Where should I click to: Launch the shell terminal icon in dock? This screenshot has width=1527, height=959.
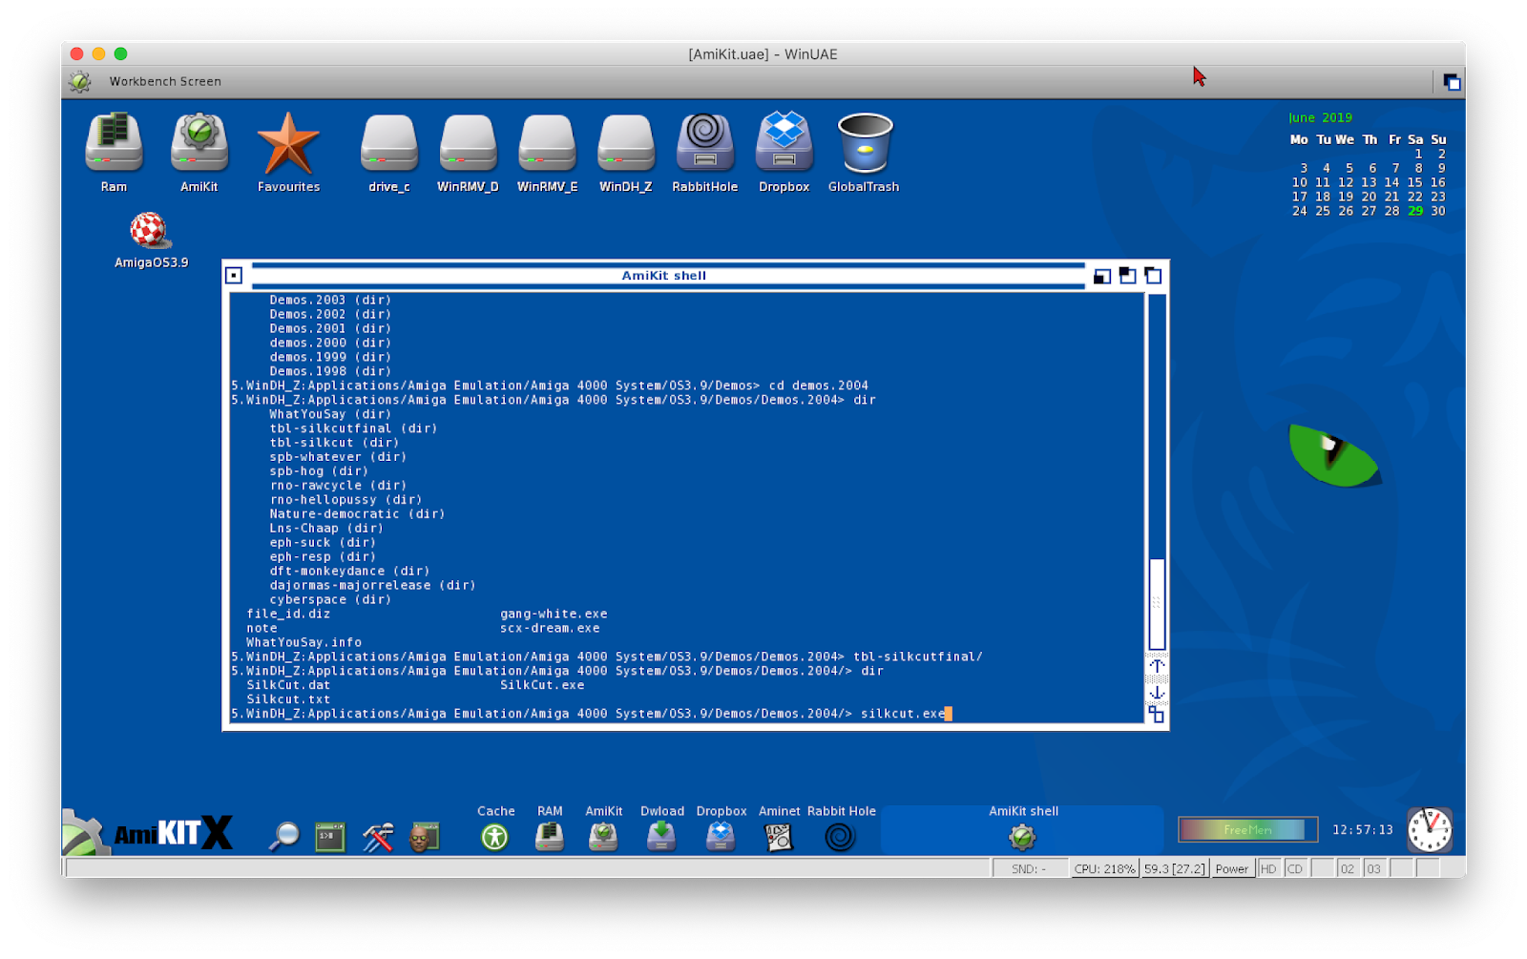click(330, 837)
